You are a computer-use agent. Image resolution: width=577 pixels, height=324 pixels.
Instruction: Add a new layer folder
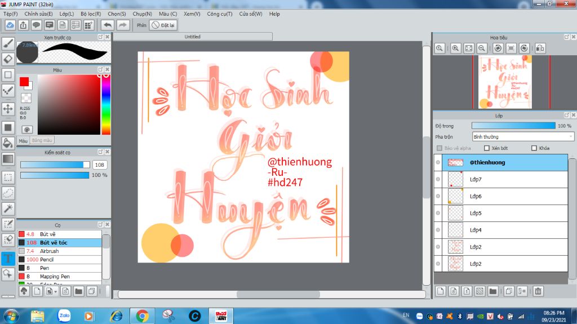493,291
